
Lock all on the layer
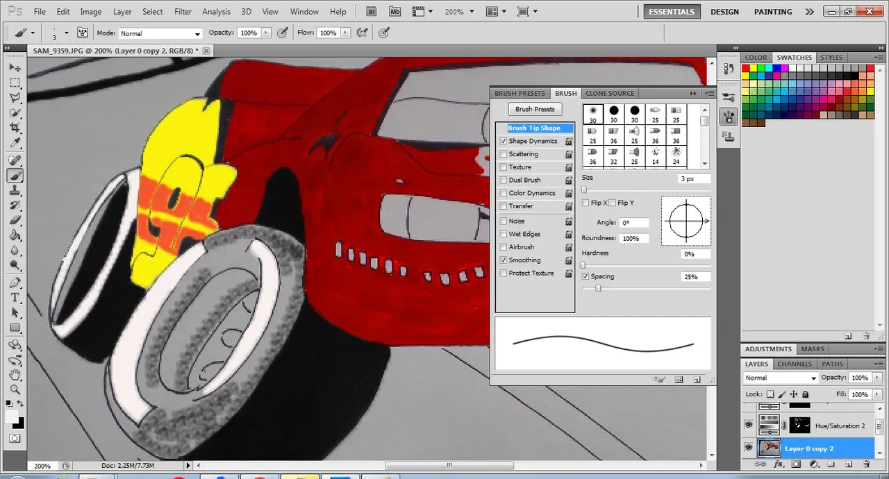pos(805,394)
